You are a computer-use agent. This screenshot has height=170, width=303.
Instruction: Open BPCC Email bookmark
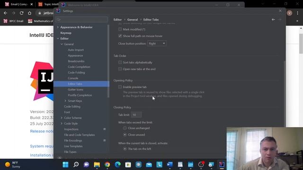click(14, 21)
